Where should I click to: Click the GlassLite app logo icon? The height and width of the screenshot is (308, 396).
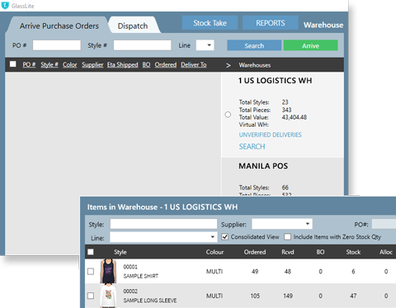click(x=5, y=6)
